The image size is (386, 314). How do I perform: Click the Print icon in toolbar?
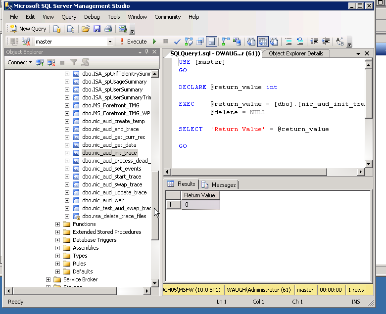(108, 29)
